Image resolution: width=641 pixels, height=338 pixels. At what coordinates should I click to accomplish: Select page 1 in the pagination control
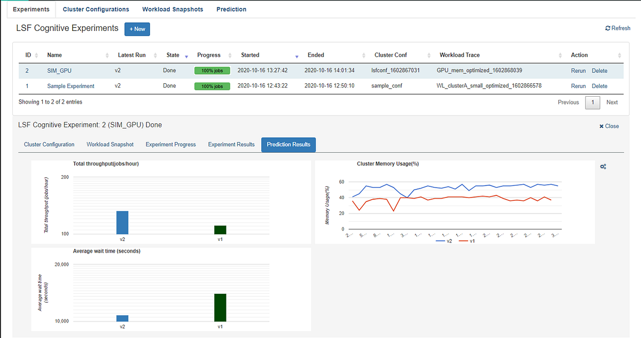[592, 102]
